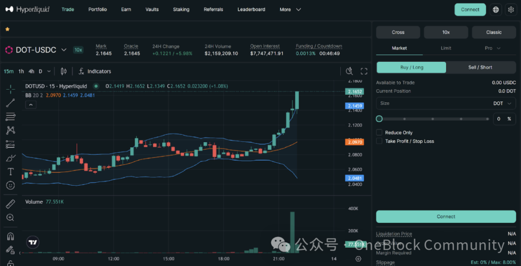
Task: Click the Liquidation Price label
Action: 394,234
